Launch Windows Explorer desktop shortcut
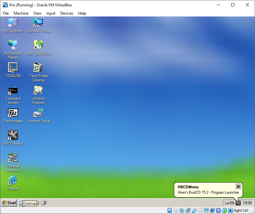The height and width of the screenshot is (214, 255). [x=38, y=95]
